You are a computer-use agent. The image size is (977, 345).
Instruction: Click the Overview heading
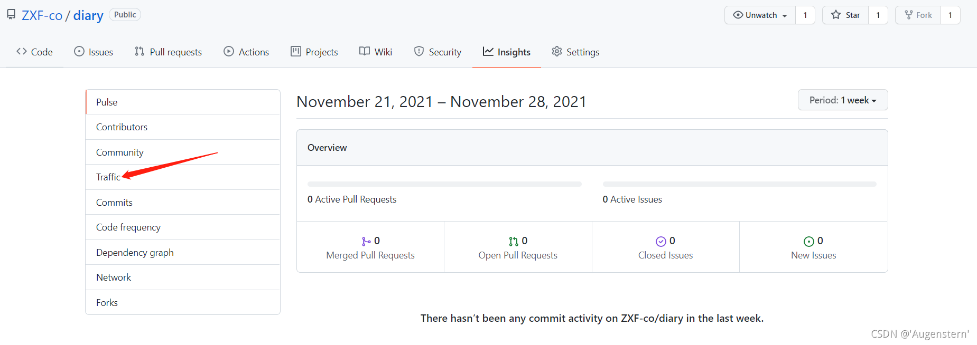pyautogui.click(x=327, y=148)
